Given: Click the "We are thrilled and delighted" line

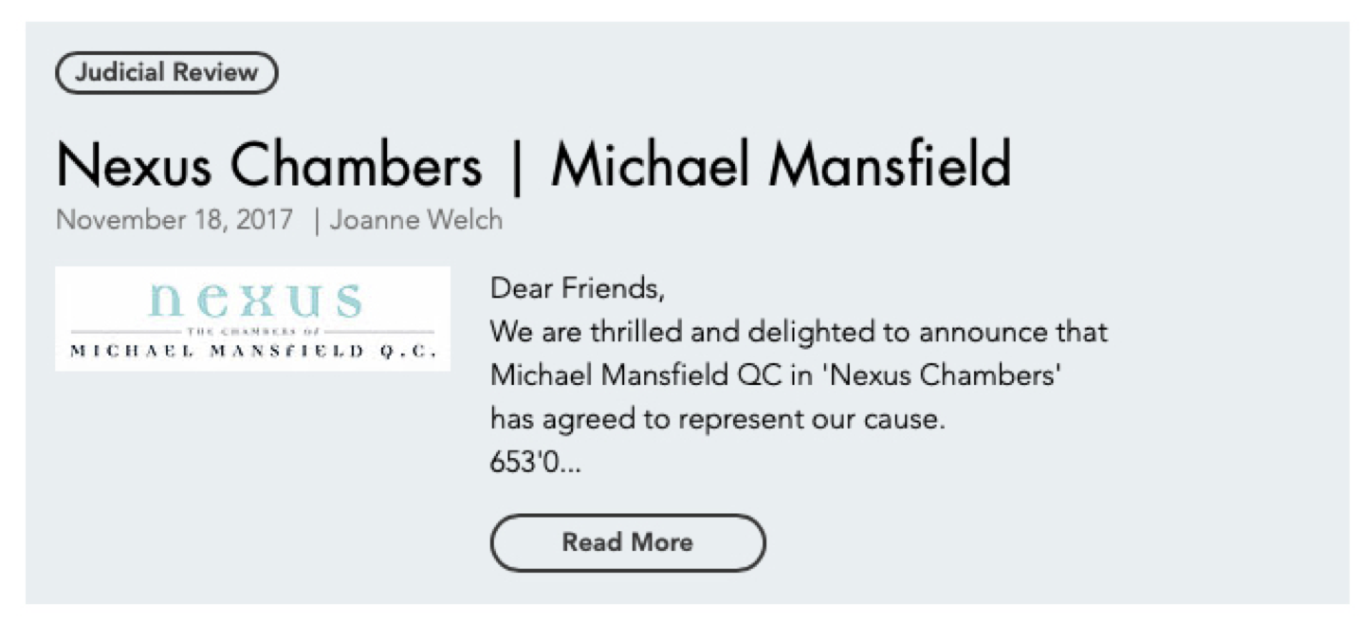Looking at the screenshot, I should click(799, 332).
